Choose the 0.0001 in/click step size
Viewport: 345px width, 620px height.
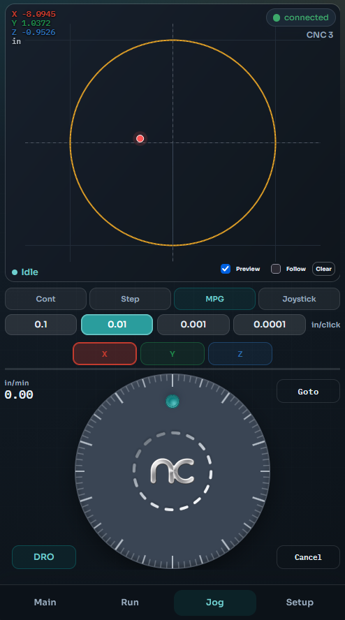pyautogui.click(x=270, y=325)
